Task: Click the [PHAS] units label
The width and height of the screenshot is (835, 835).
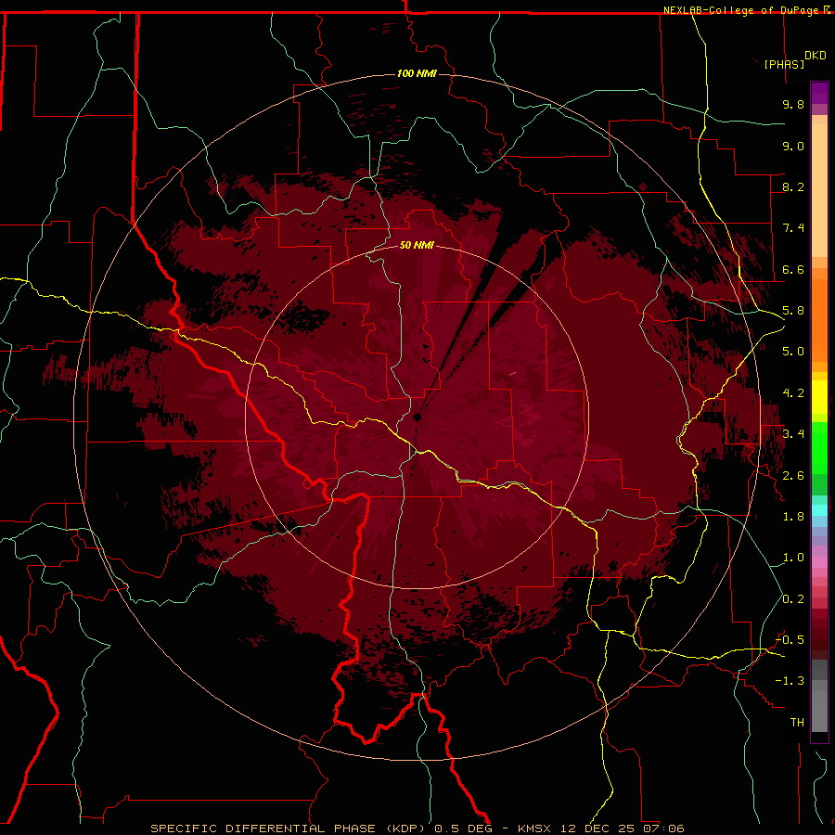Action: 784,64
